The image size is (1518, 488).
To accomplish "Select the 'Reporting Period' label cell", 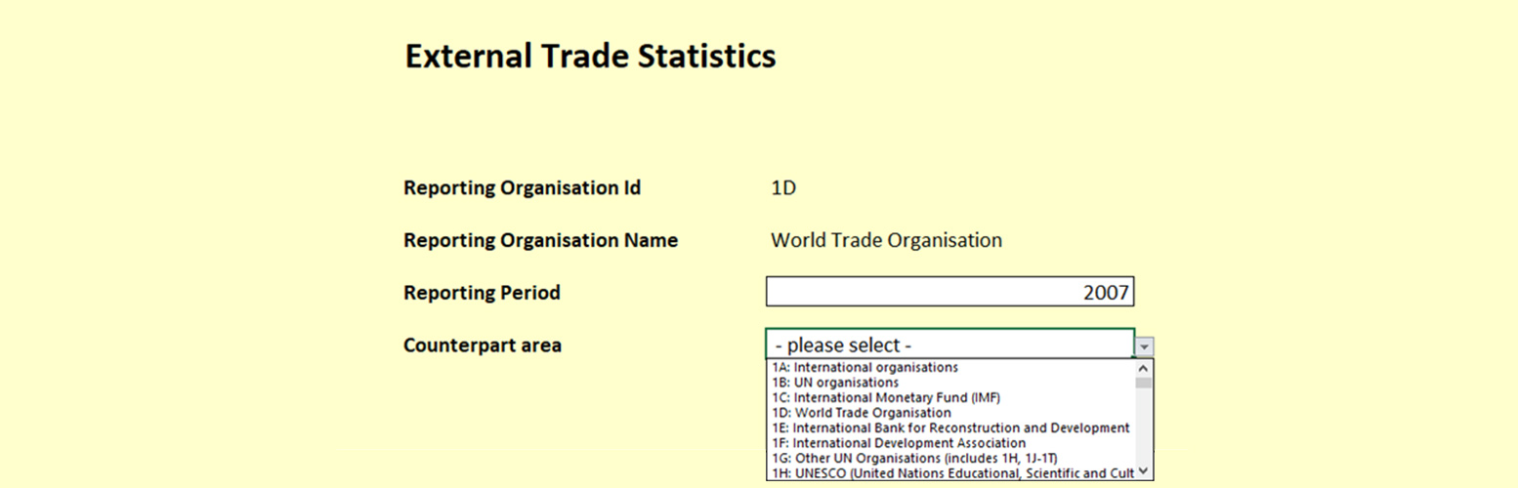I will (x=482, y=293).
